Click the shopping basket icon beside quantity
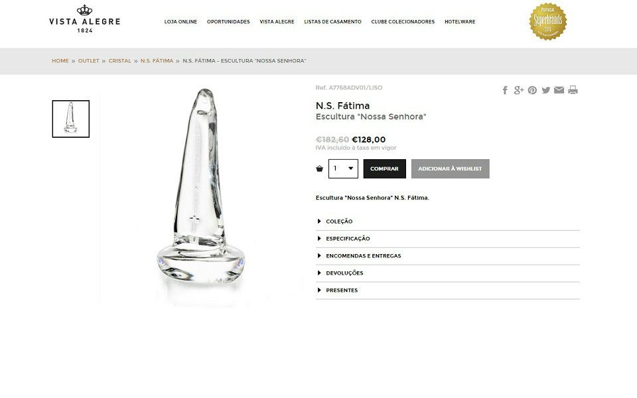637x398 pixels. coord(320,168)
